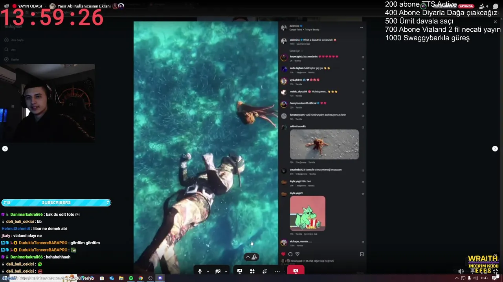Like aysl.yldrm's comment
The height and width of the screenshot is (282, 503).
pyautogui.click(x=363, y=81)
